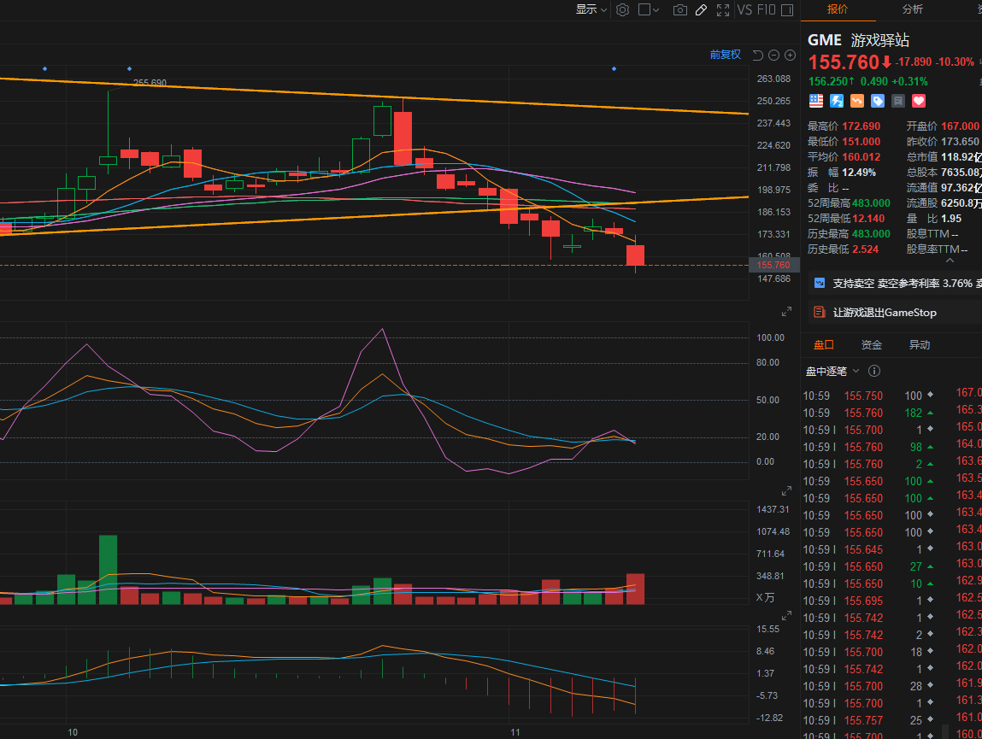Select the 资金 tab

click(871, 344)
